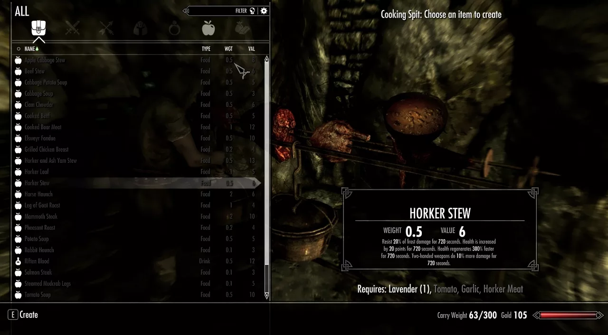Click the list scrollbar up arrow
The height and width of the screenshot is (335, 608).
266,59
